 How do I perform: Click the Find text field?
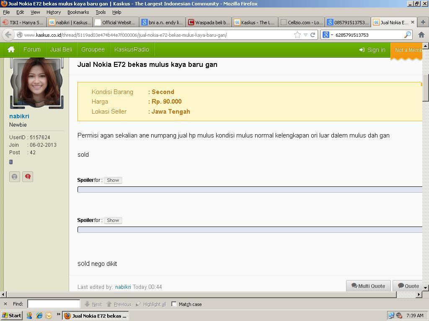[x=54, y=304]
